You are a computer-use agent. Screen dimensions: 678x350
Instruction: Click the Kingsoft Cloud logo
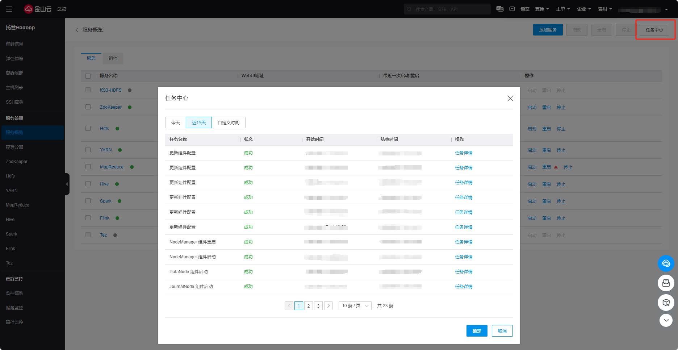38,9
